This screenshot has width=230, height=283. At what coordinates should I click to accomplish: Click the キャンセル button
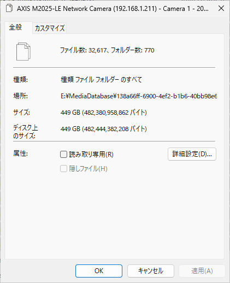tap(151, 271)
